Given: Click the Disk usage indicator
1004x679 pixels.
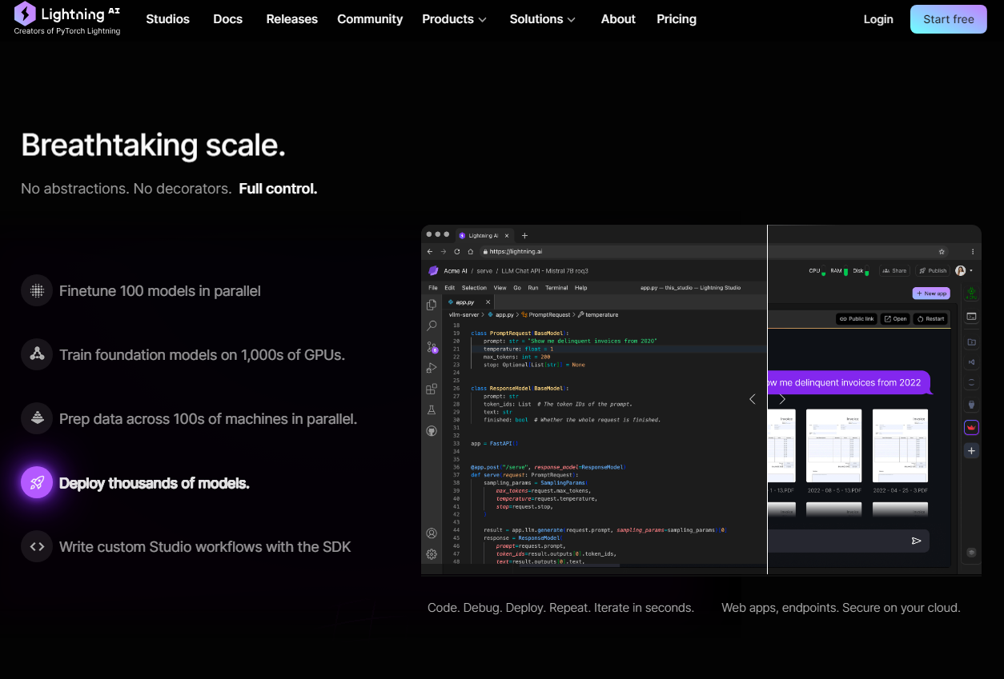Looking at the screenshot, I should point(861,271).
